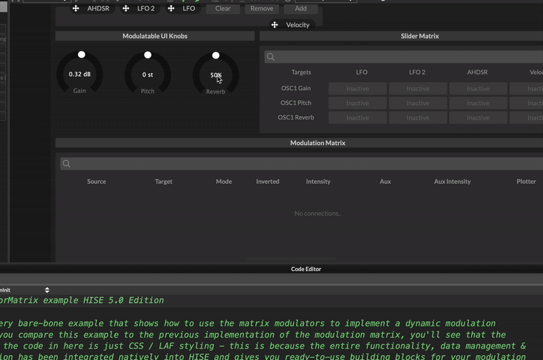
Task: Click the Targets header in Slider Matrix
Action: [301, 73]
